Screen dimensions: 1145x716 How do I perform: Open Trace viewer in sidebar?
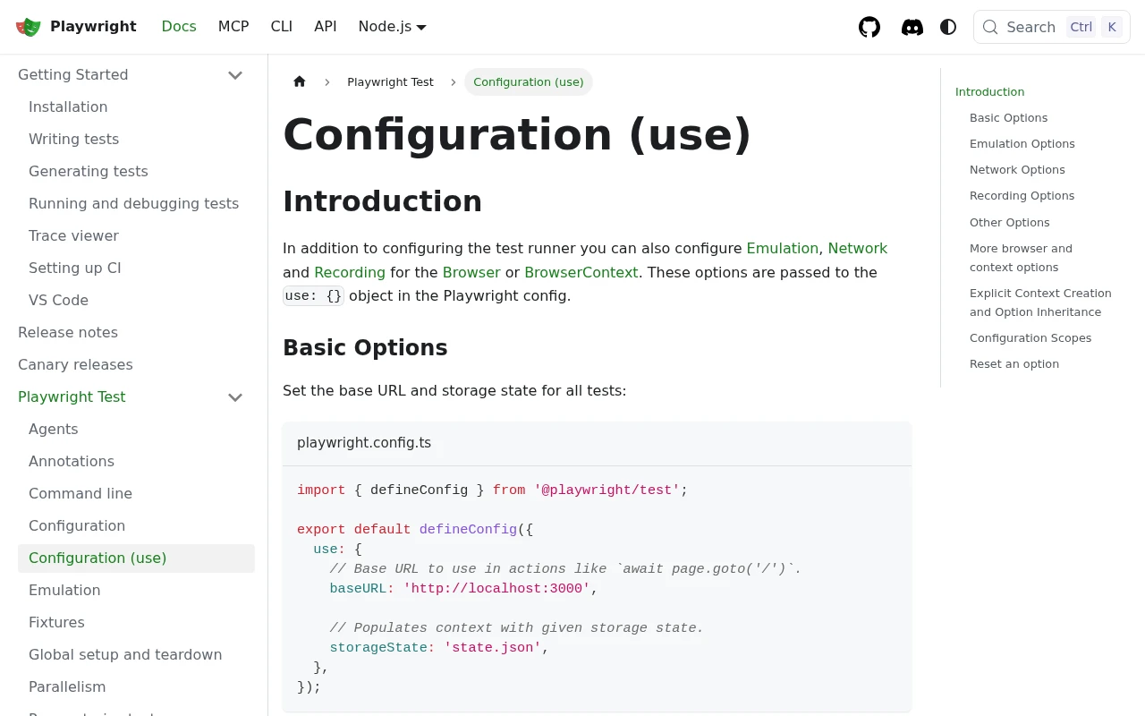click(x=73, y=236)
